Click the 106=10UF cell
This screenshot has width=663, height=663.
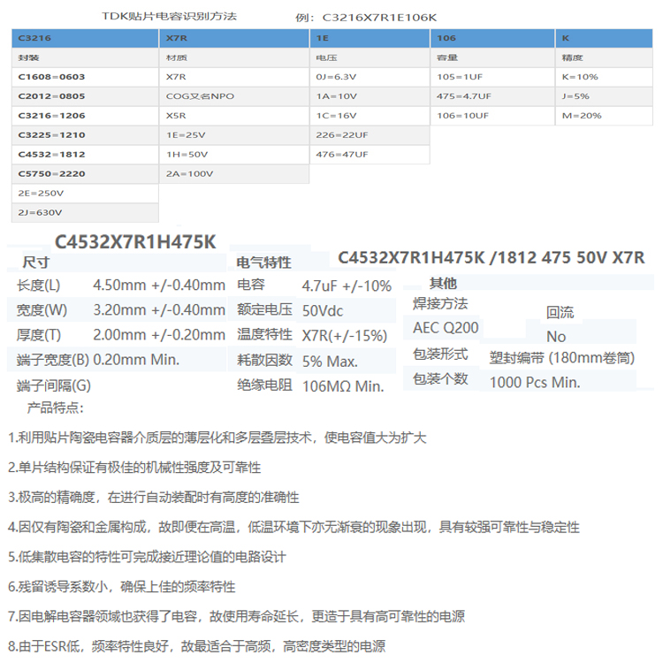click(492, 116)
